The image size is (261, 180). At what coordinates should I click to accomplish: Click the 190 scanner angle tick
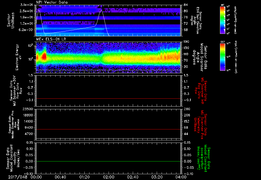pos(186,42)
